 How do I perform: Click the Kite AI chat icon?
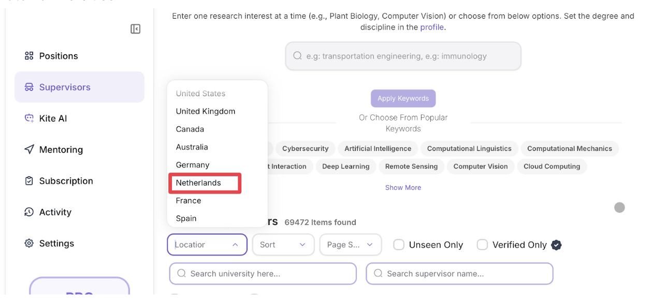point(29,118)
